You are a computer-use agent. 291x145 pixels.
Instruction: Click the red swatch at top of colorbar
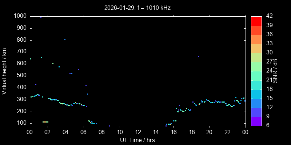(x=256, y=21)
